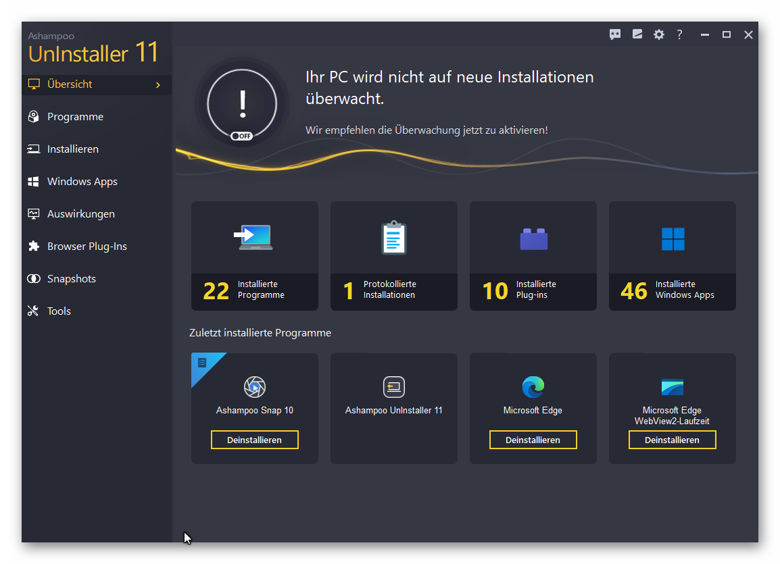The width and height of the screenshot is (780, 564).
Task: Open the Tools sidebar entry
Action: pos(59,311)
